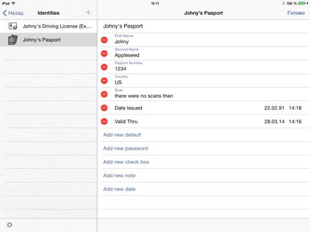Tap the plus icon to add identity
310x232 pixels.
pos(88,13)
